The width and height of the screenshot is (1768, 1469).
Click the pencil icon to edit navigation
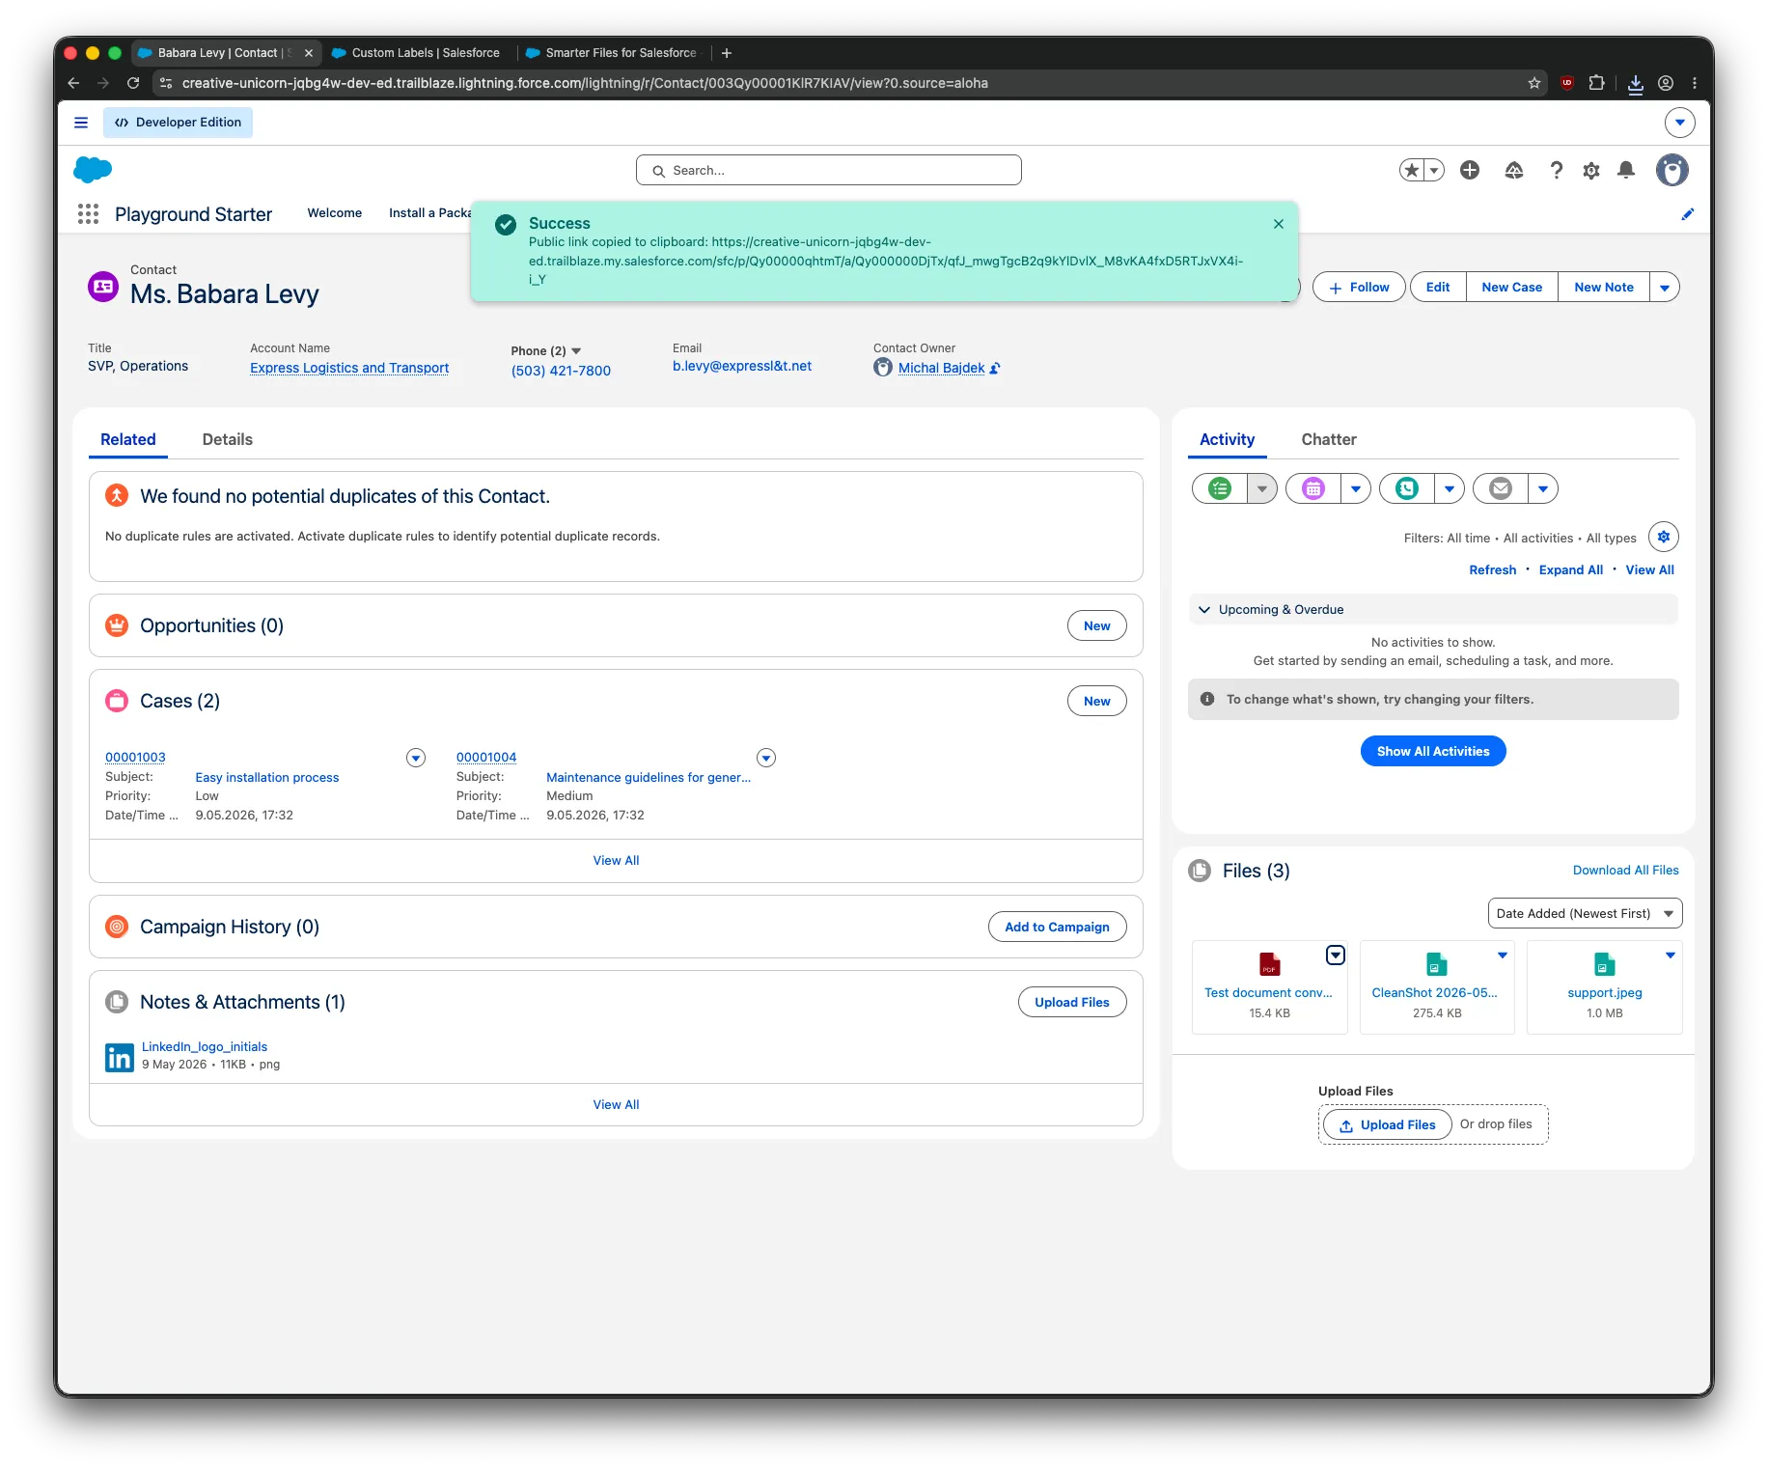[x=1687, y=214]
